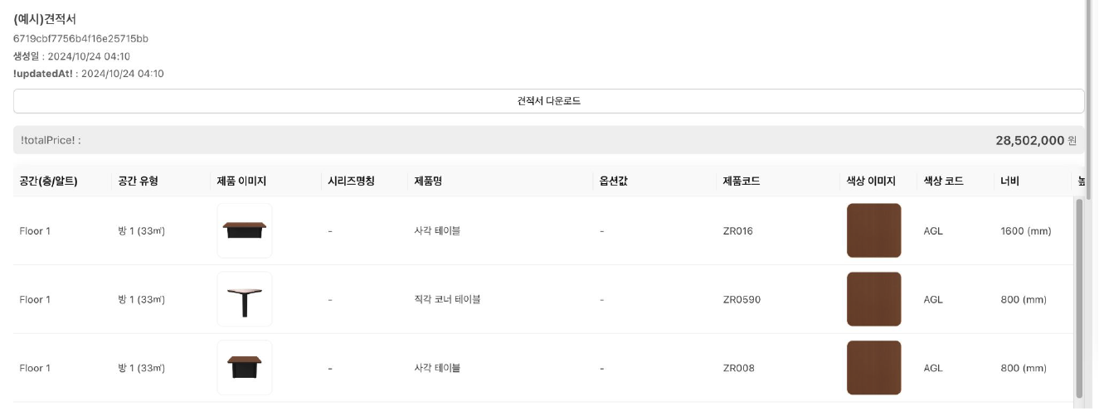Screen dimensions: 1104x416
Task: Click the 28,502,000 원 total price value
Action: tap(1036, 140)
